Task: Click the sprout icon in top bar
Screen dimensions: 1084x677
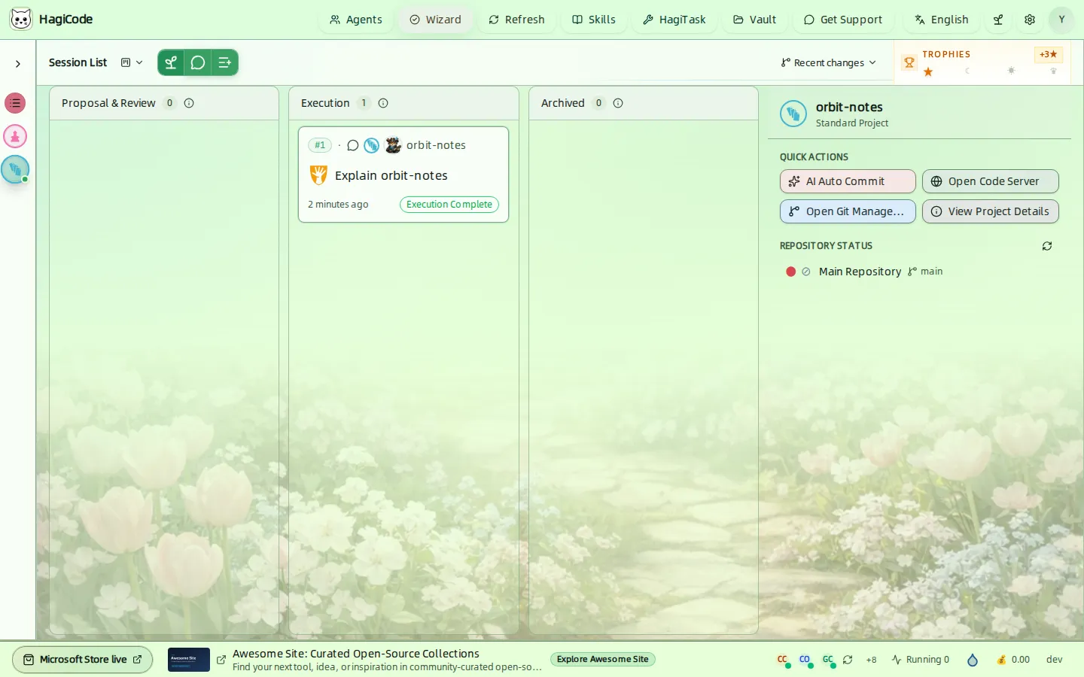Action: click(998, 20)
